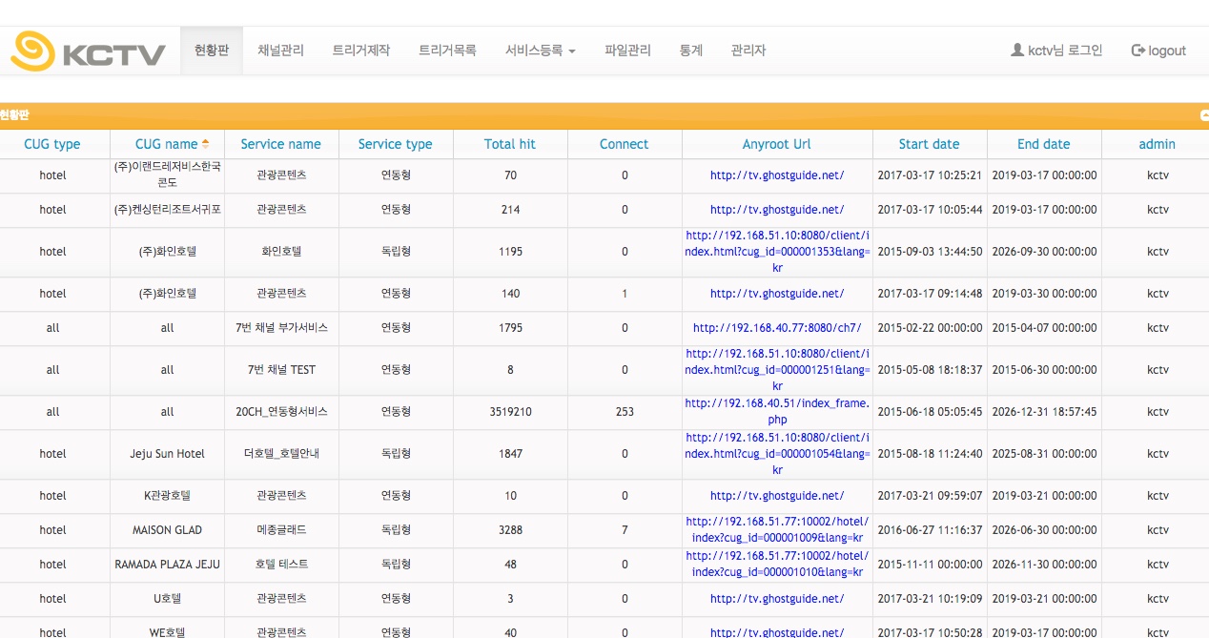Select start date 2016-06-27 11:16:37
1209x638 pixels.
click(x=930, y=530)
